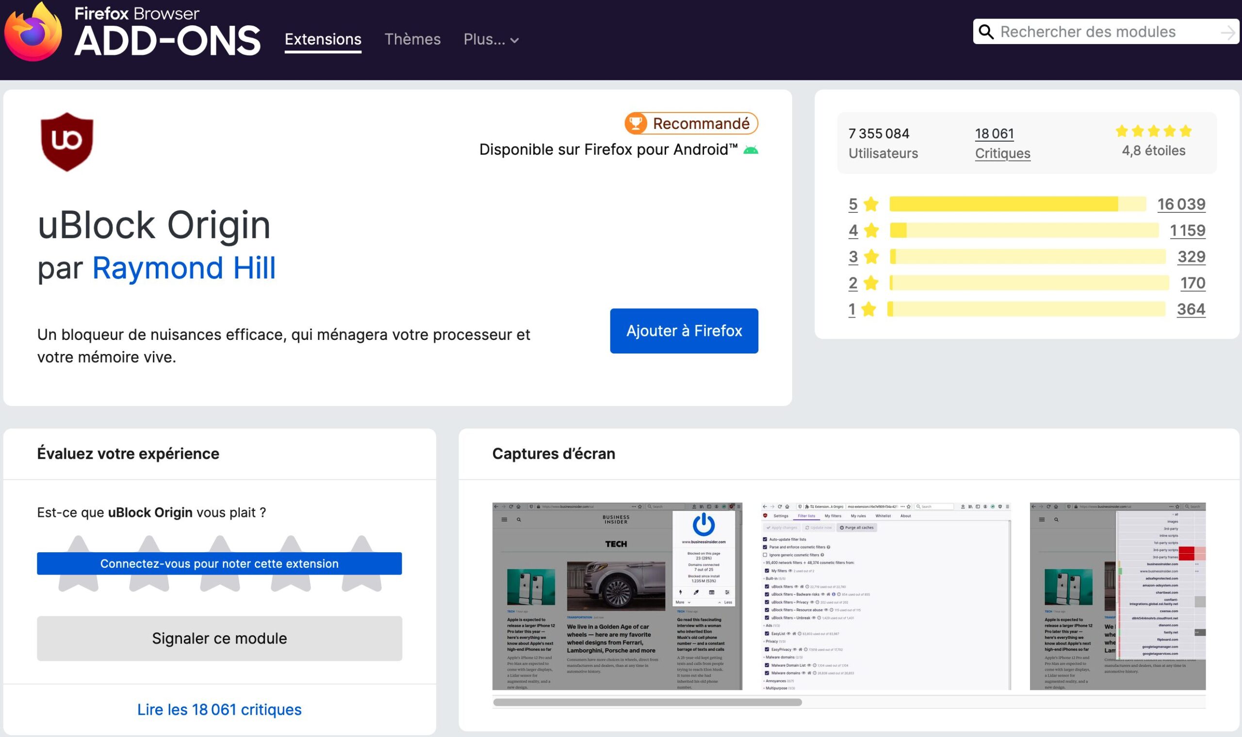This screenshot has height=737, width=1242.
Task: Click the Firefox Browser ADD-ONS title
Action: coord(167,32)
